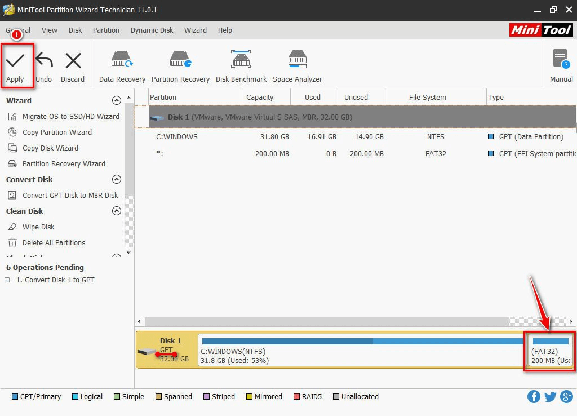Click the Partition Recovery Wizard icon
The width and height of the screenshot is (577, 416).
pos(12,164)
